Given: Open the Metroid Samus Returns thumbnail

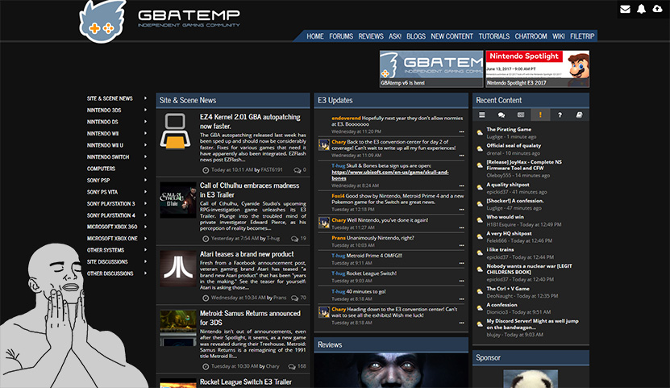Looking at the screenshot, I should 178,328.
